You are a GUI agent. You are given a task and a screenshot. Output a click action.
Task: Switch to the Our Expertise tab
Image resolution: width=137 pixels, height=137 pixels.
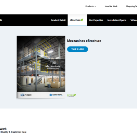(96, 20)
